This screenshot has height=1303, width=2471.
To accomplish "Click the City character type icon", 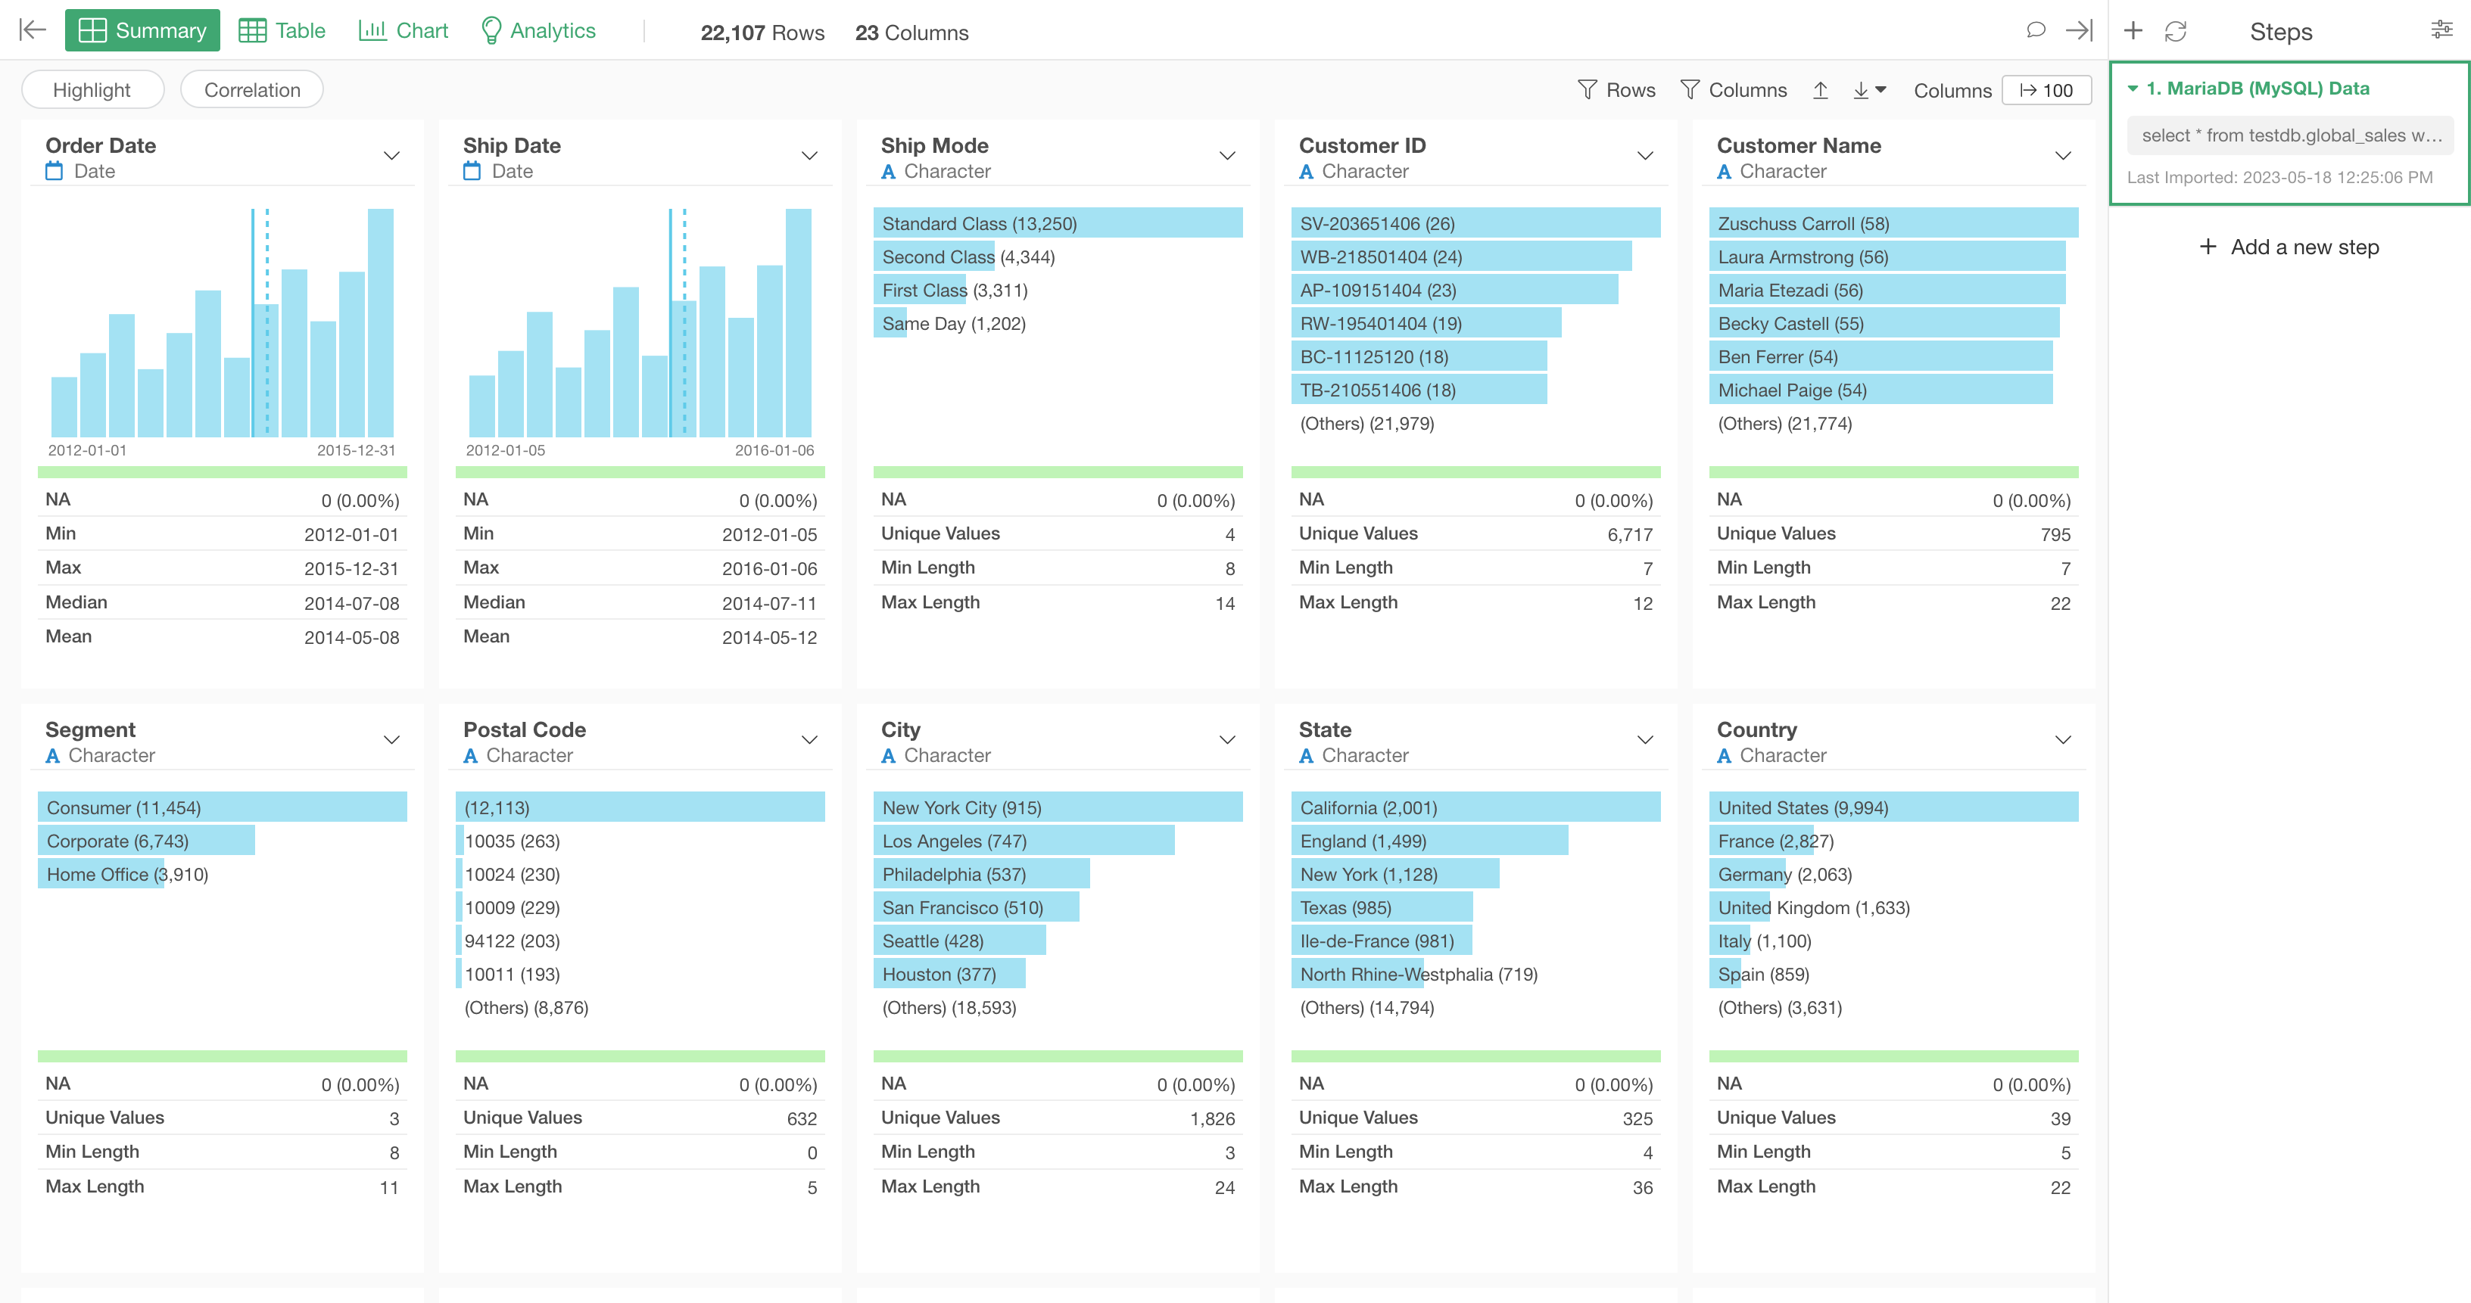I will coord(888,755).
